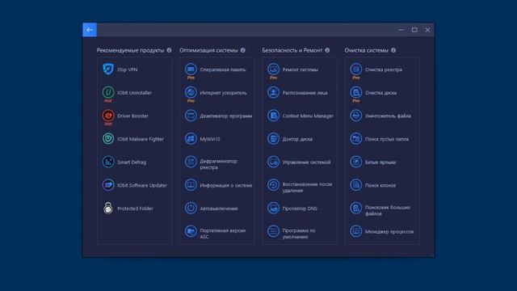Open IObit Software Updater icon
Image resolution: width=517 pixels, height=291 pixels.
click(108, 185)
